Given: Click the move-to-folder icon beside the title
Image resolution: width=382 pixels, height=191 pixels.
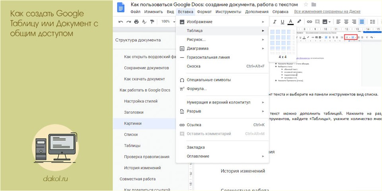Looking at the screenshot, I should pyautogui.click(x=314, y=4).
